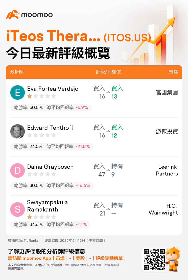
Task: Select Eva Fortea Verdejo's teal avatar
Action: (x=18, y=92)
